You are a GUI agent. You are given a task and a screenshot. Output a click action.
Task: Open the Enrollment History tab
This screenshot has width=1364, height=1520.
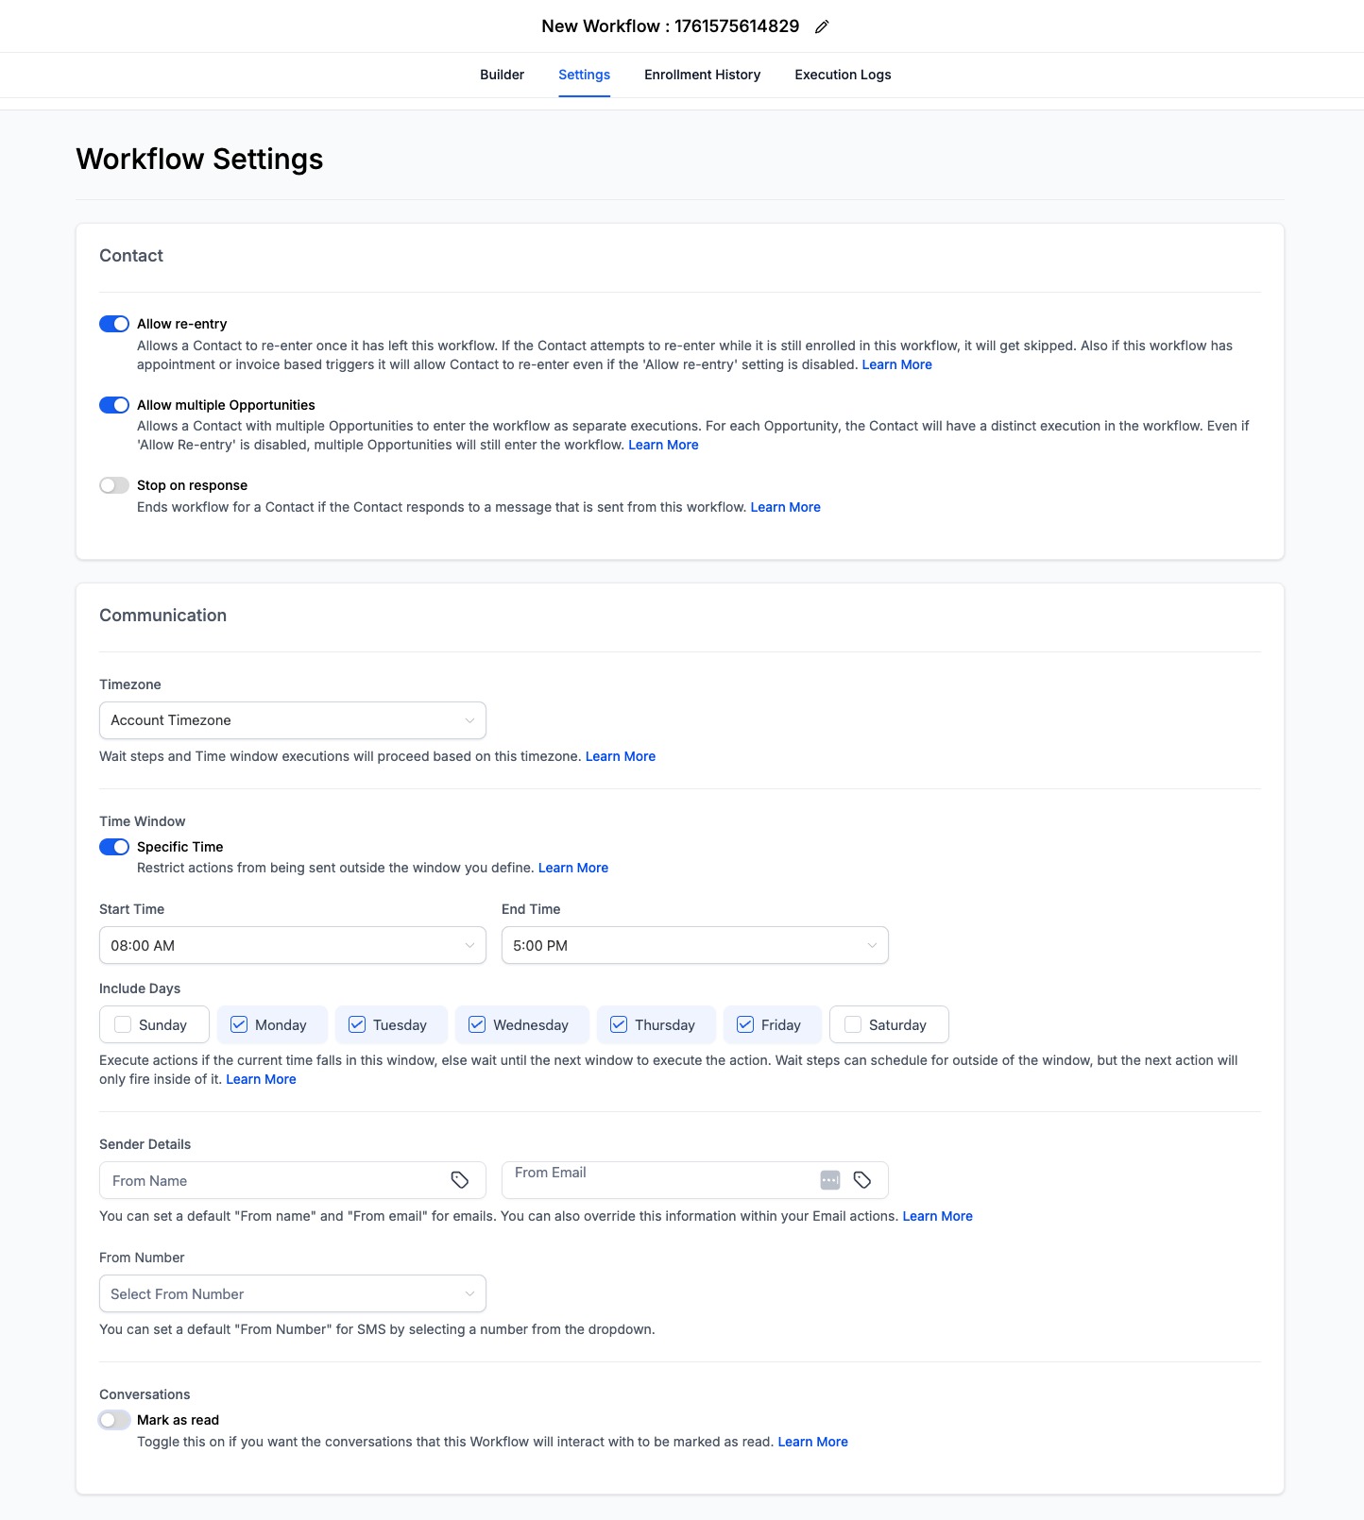(702, 75)
